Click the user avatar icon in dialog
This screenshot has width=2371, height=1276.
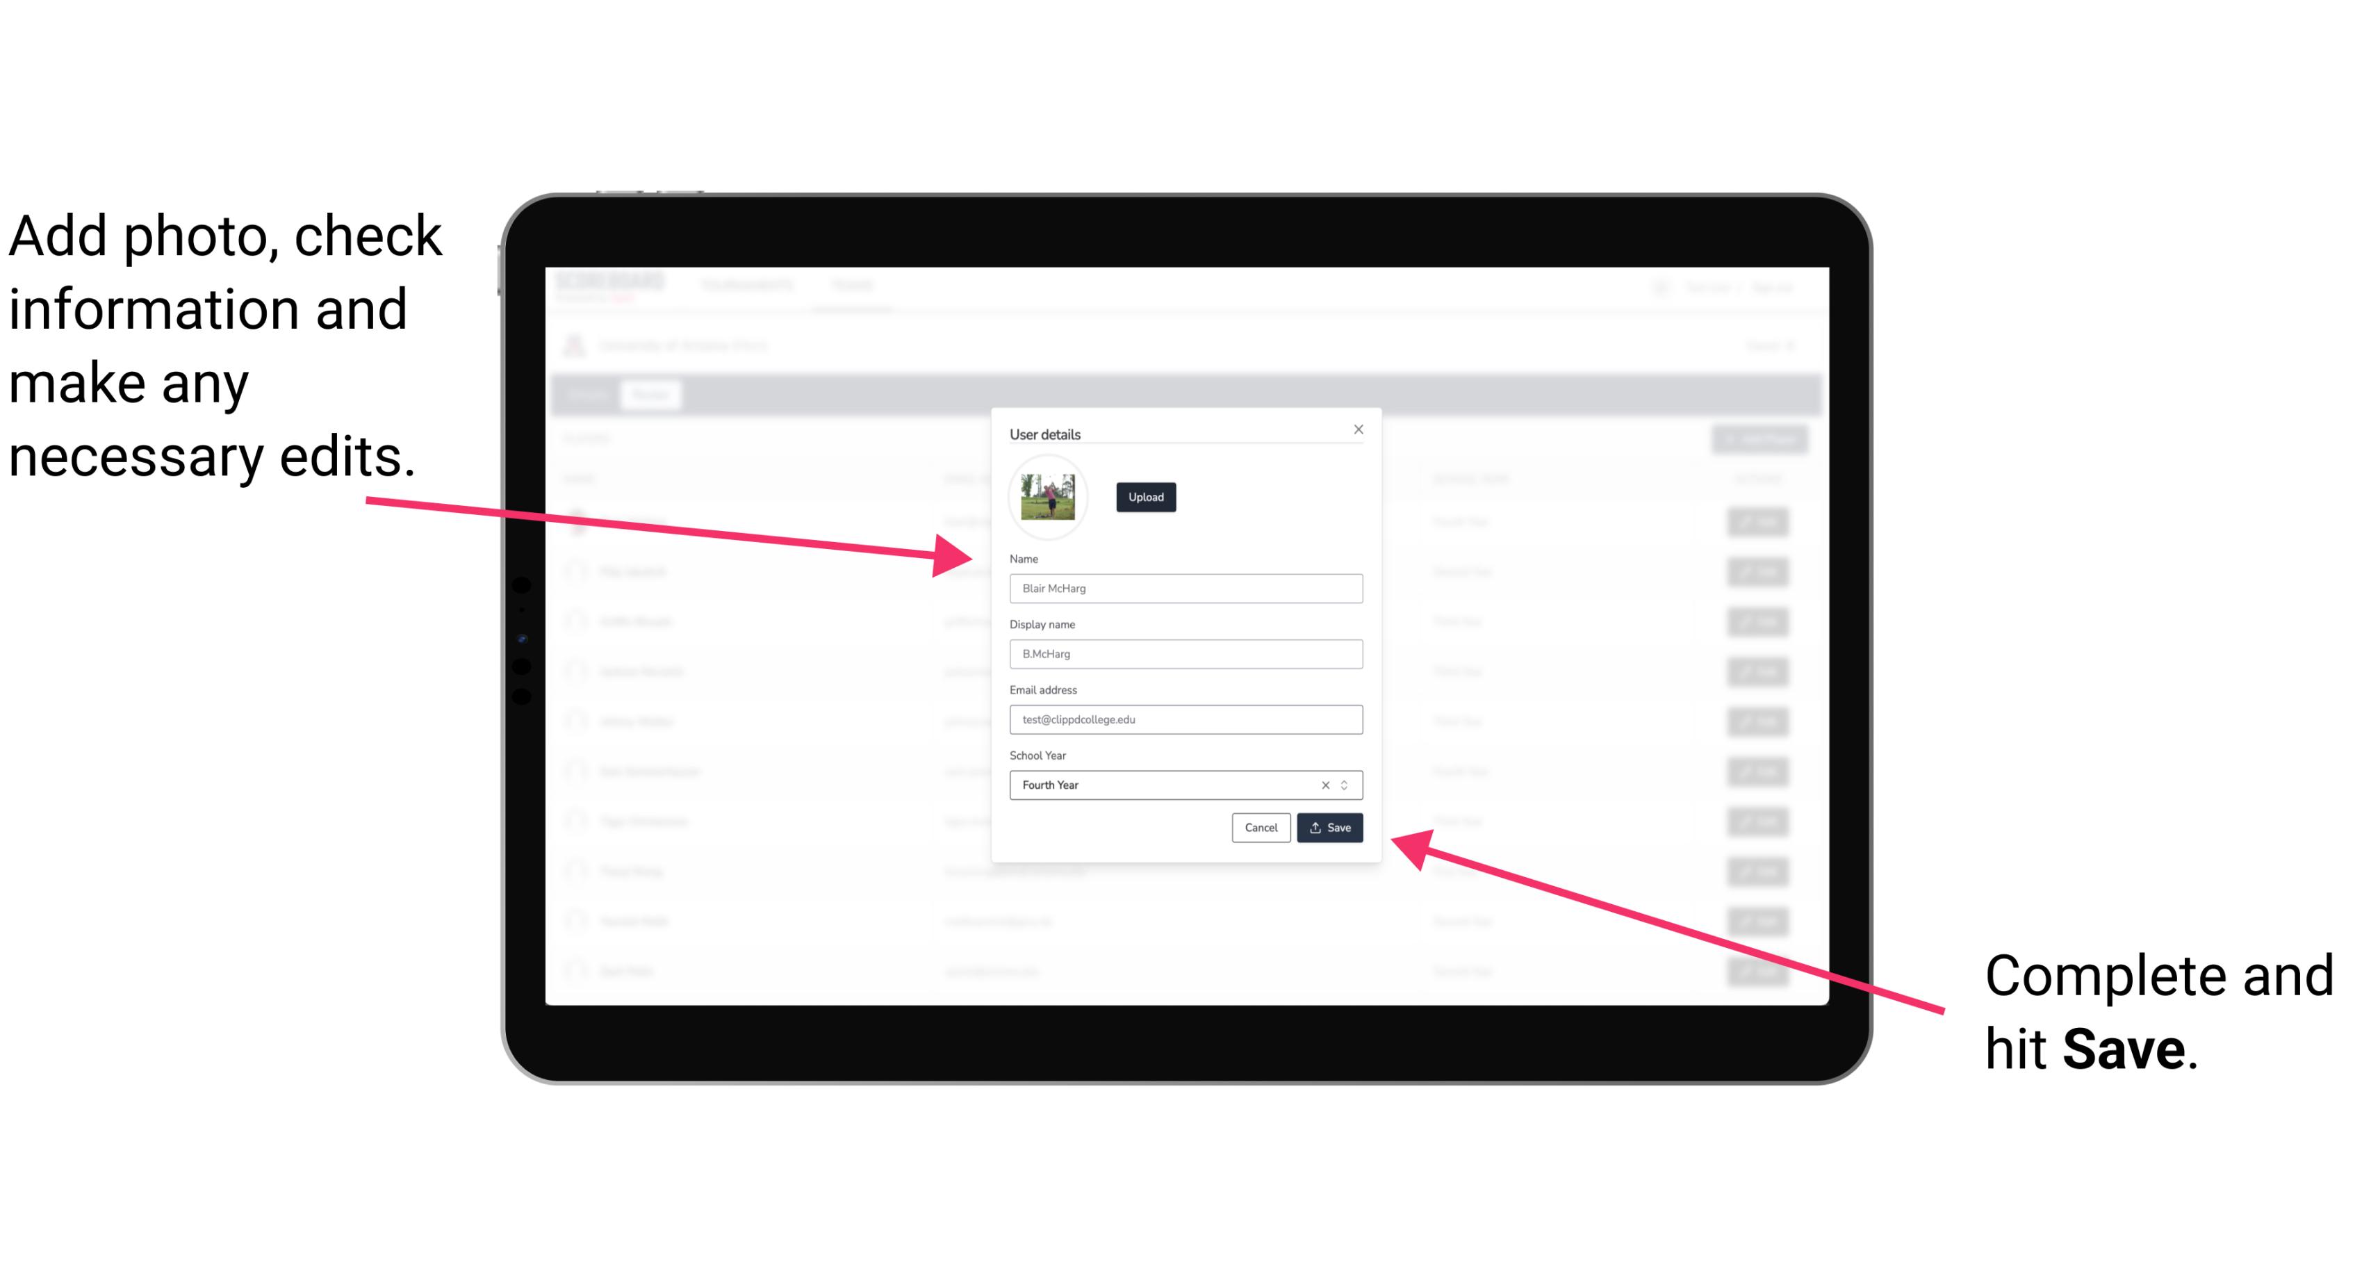[1045, 493]
